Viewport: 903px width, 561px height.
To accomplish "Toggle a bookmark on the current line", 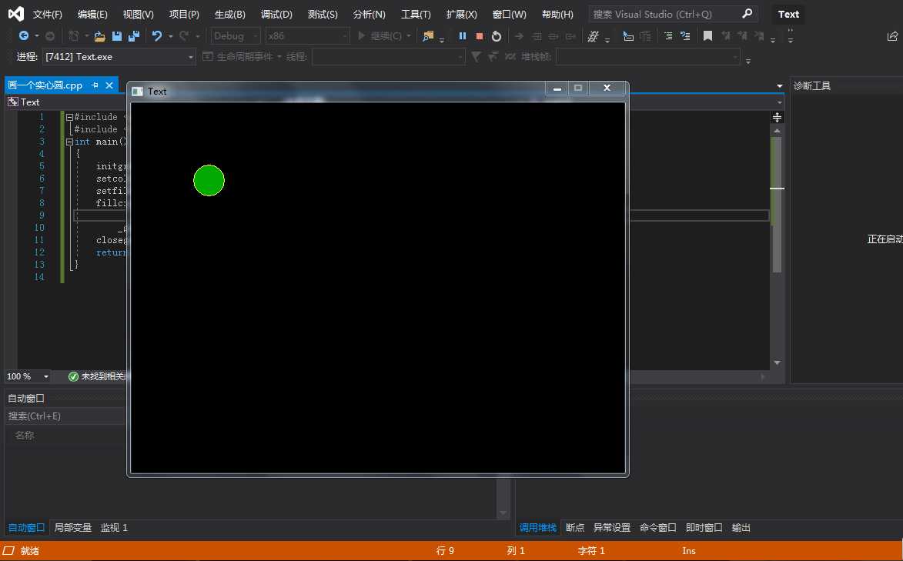I will coord(707,36).
